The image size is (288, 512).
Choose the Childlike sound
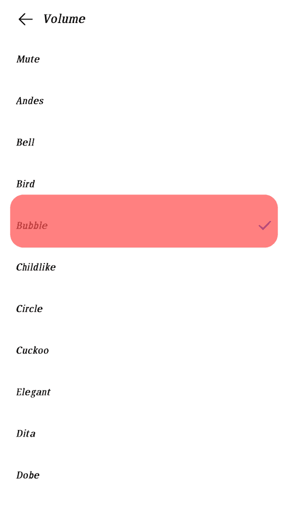tap(36, 267)
